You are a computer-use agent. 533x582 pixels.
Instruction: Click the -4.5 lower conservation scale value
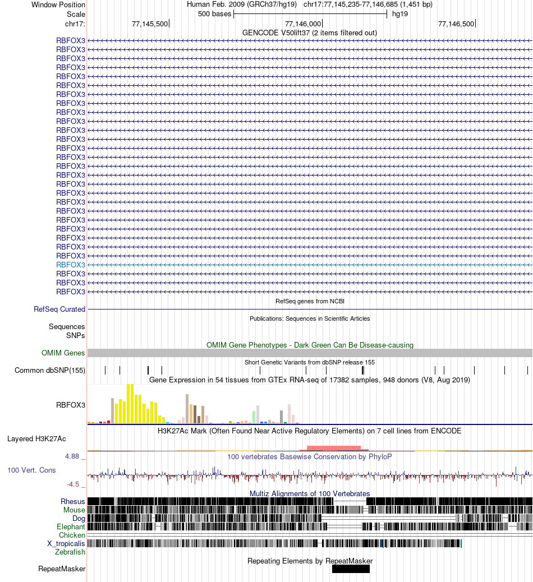click(73, 484)
